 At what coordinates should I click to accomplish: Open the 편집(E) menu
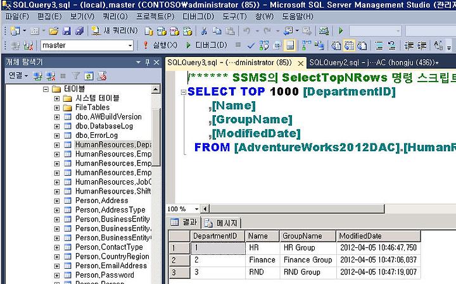pyautogui.click(x=49, y=16)
